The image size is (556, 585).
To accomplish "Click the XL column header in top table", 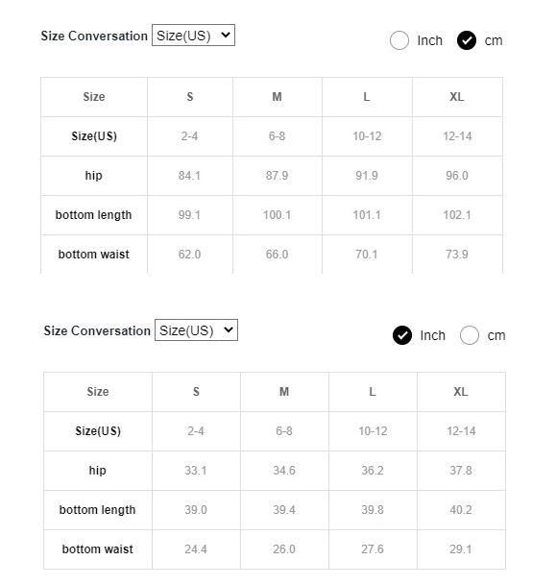I will tap(457, 97).
